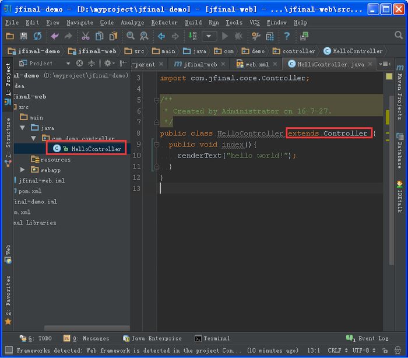Click the Synchronize refresh icon in toolbar
The width and height of the screenshot is (408, 358).
pos(37,36)
